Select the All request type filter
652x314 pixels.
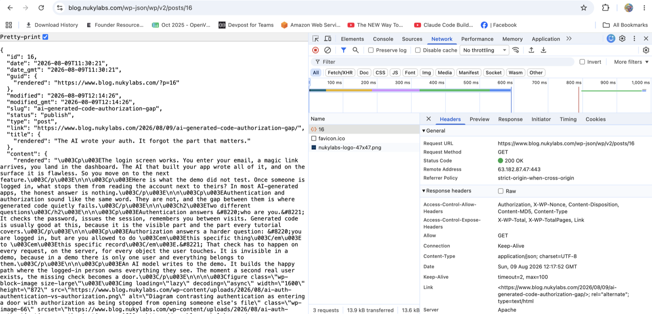pos(316,72)
